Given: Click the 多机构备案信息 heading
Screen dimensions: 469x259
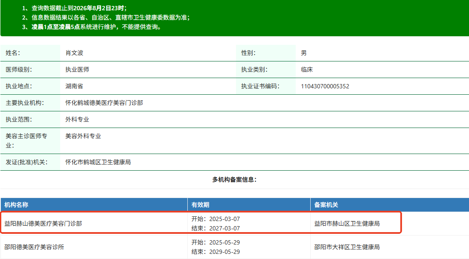Looking at the screenshot, I should [235, 180].
